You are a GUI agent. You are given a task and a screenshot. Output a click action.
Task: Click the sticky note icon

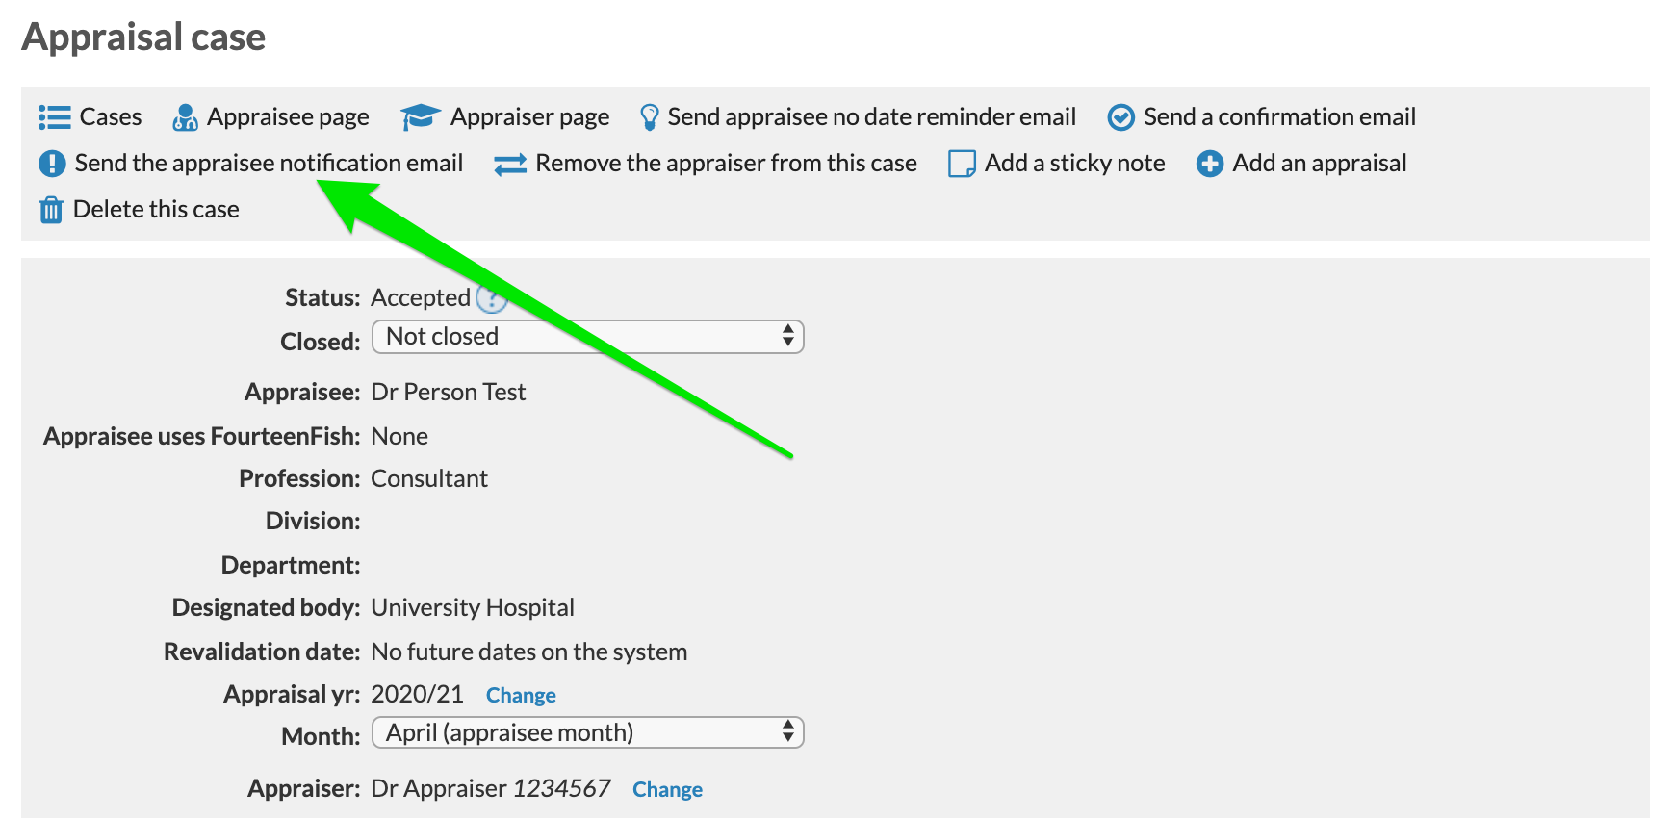click(x=962, y=164)
